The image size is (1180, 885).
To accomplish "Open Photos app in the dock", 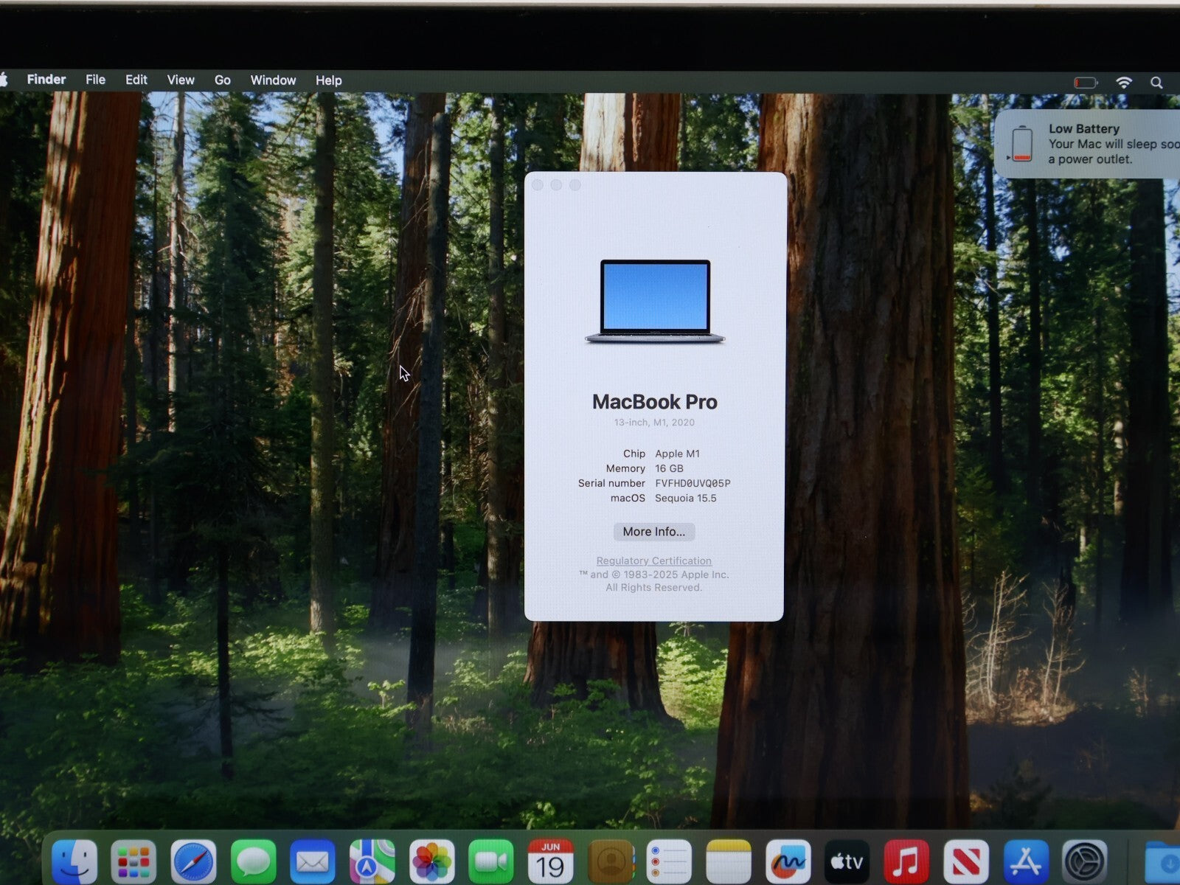I will click(x=431, y=861).
